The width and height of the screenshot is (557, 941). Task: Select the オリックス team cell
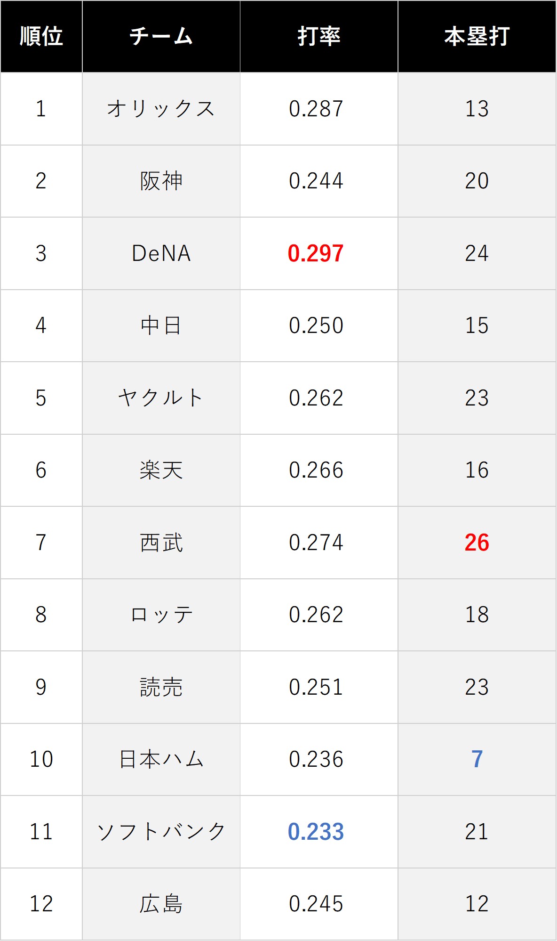pos(161,109)
